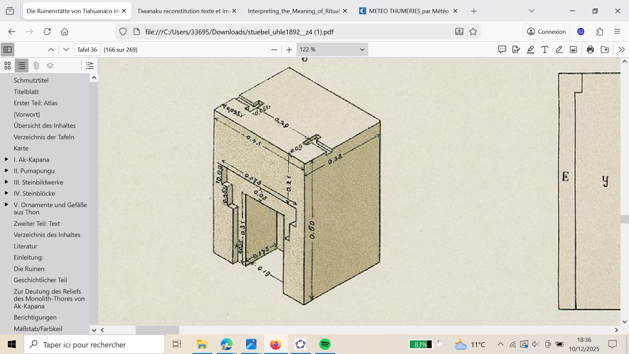Image resolution: width=629 pixels, height=354 pixels.
Task: Open the highlight tool in the PDF toolbar
Action: [x=530, y=49]
